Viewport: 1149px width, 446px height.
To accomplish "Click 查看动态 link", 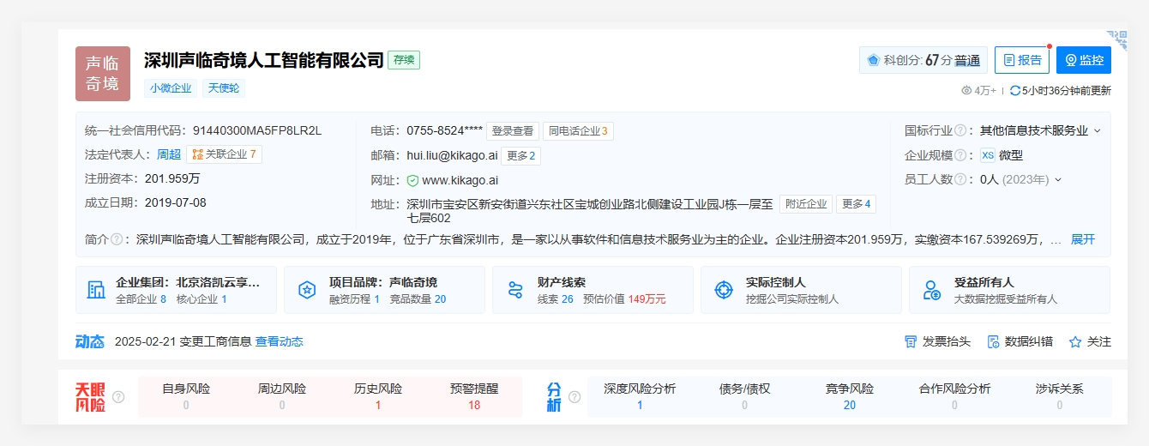I will click(279, 341).
